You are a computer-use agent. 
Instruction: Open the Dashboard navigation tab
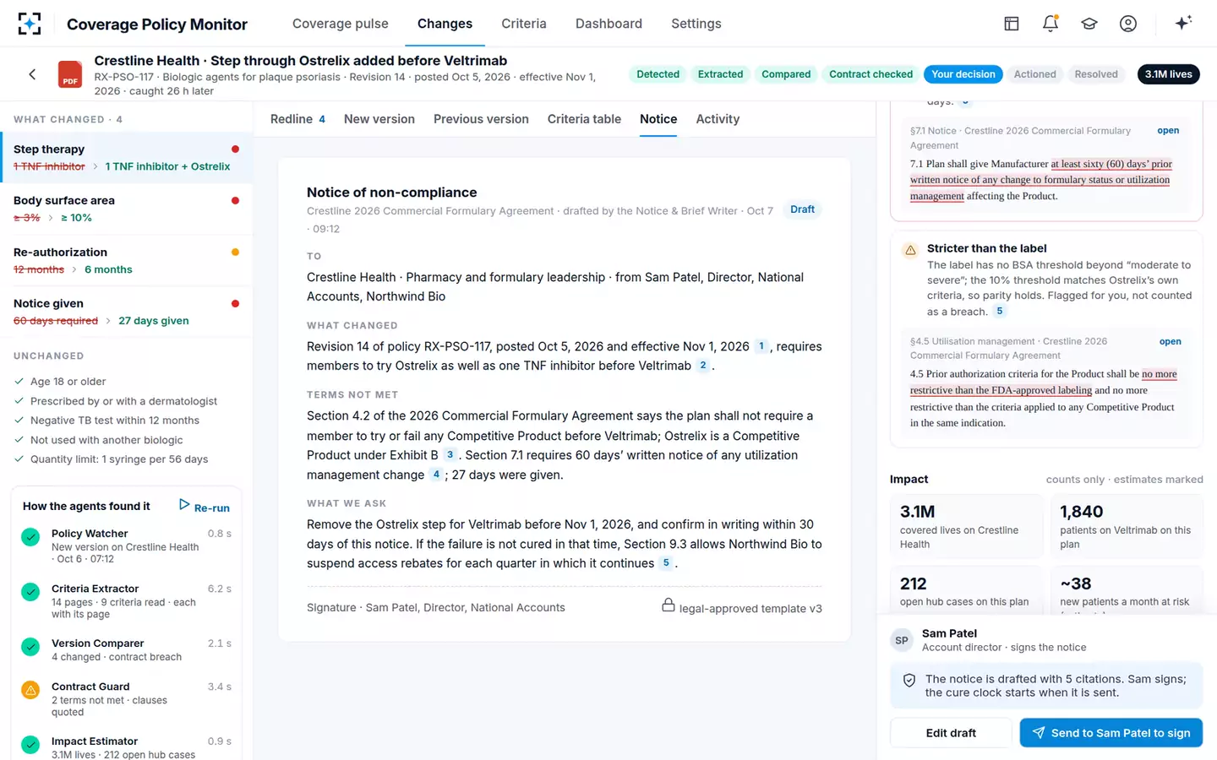[608, 24]
